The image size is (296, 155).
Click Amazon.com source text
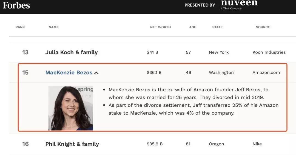click(266, 73)
